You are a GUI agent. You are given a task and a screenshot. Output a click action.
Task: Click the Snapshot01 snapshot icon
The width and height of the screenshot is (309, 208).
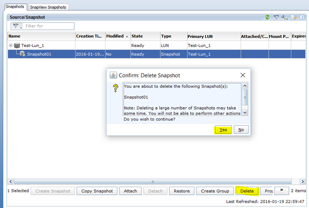[x=22, y=54]
